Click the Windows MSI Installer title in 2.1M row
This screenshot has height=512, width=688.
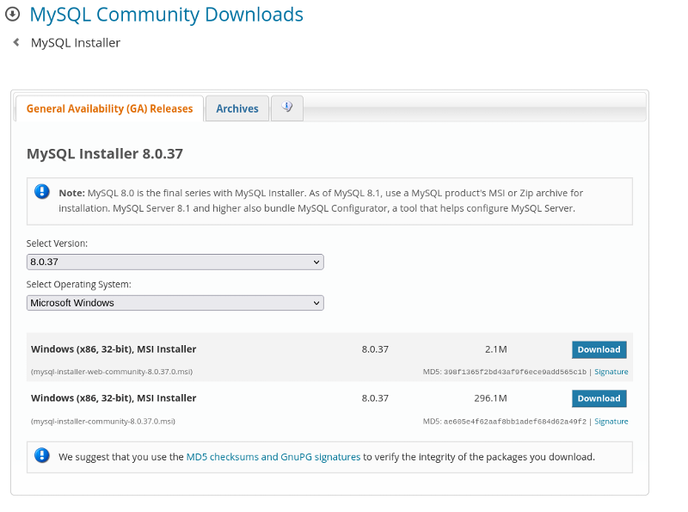114,349
